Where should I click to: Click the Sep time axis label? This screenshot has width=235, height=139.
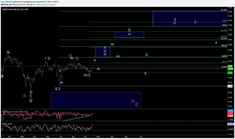73,136
